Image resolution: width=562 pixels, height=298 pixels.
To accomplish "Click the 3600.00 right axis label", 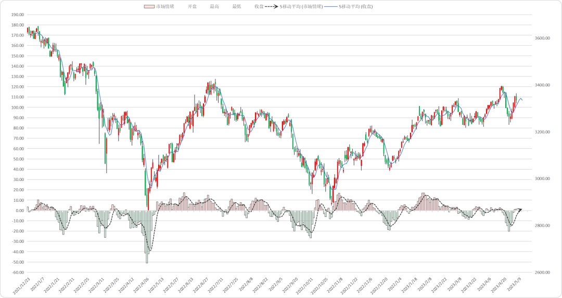I will (542, 38).
